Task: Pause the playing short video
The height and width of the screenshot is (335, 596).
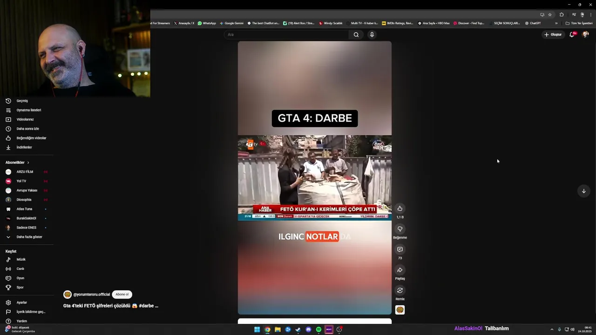Action: click(315, 178)
